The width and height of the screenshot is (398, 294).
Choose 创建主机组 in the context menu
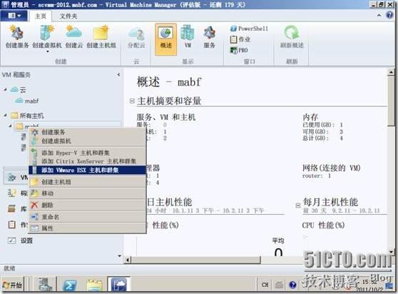[87, 182]
